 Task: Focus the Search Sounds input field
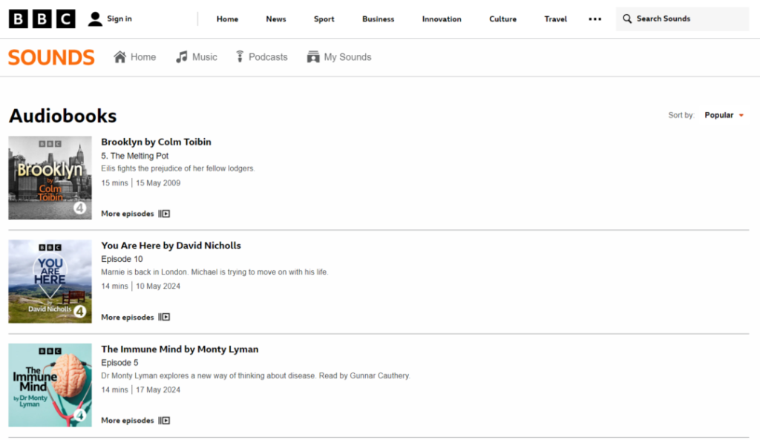click(683, 19)
